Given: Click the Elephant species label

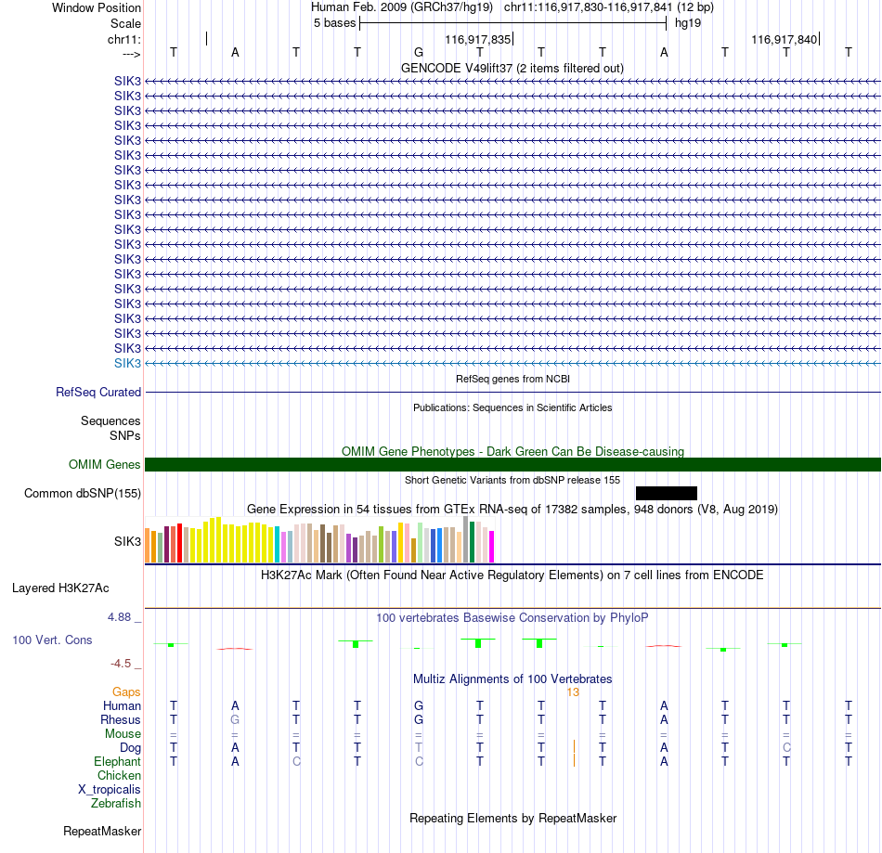Looking at the screenshot, I should (118, 761).
